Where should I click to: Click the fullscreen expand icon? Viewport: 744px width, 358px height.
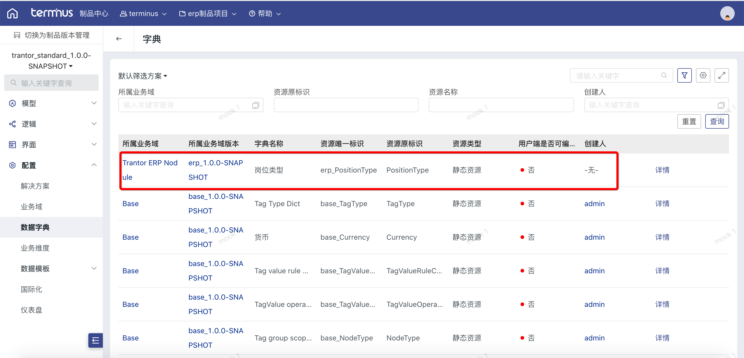[x=721, y=76]
